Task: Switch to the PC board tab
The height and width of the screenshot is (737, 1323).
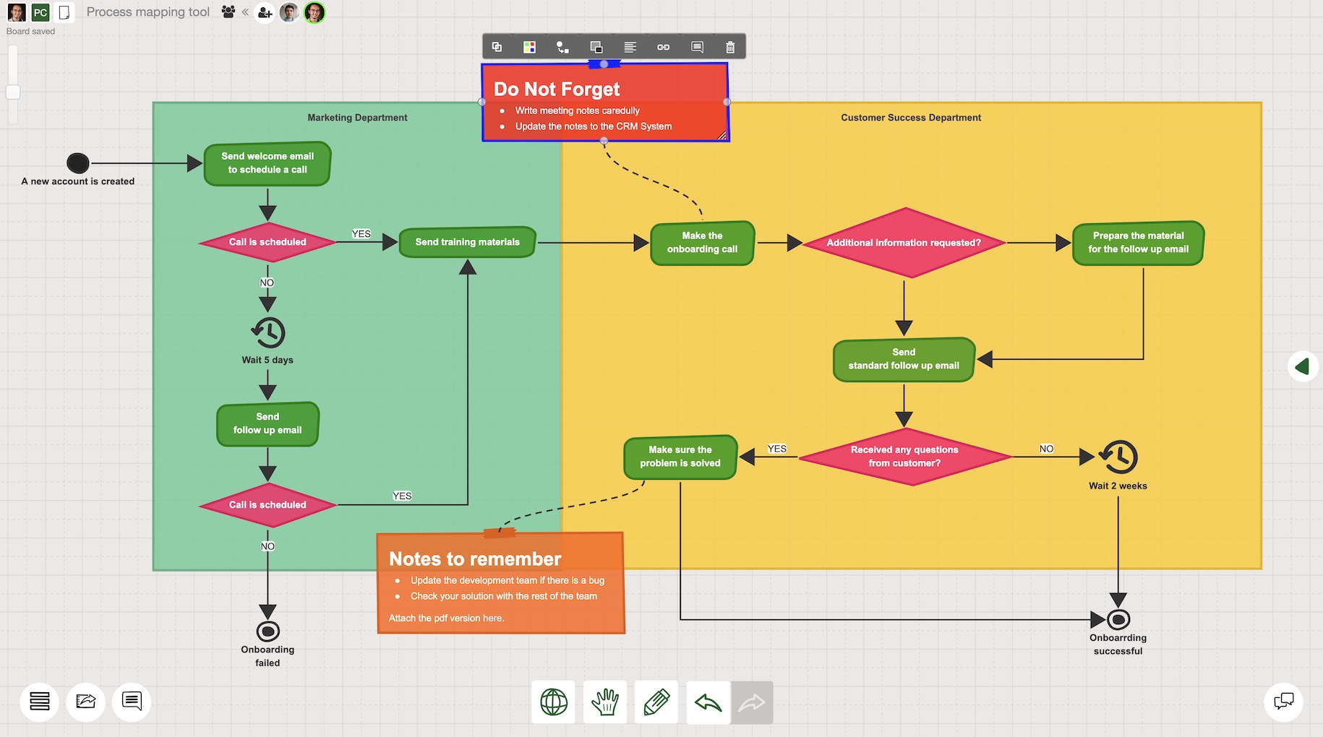Action: (41, 12)
